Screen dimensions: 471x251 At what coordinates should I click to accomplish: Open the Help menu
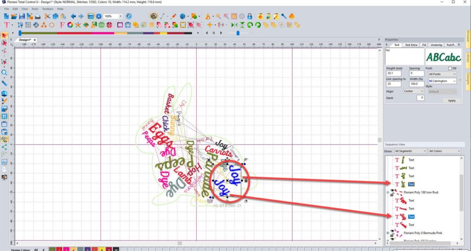(60, 9)
